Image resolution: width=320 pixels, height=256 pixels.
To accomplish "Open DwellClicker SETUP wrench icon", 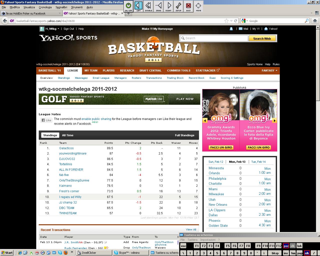I will click(x=178, y=5).
